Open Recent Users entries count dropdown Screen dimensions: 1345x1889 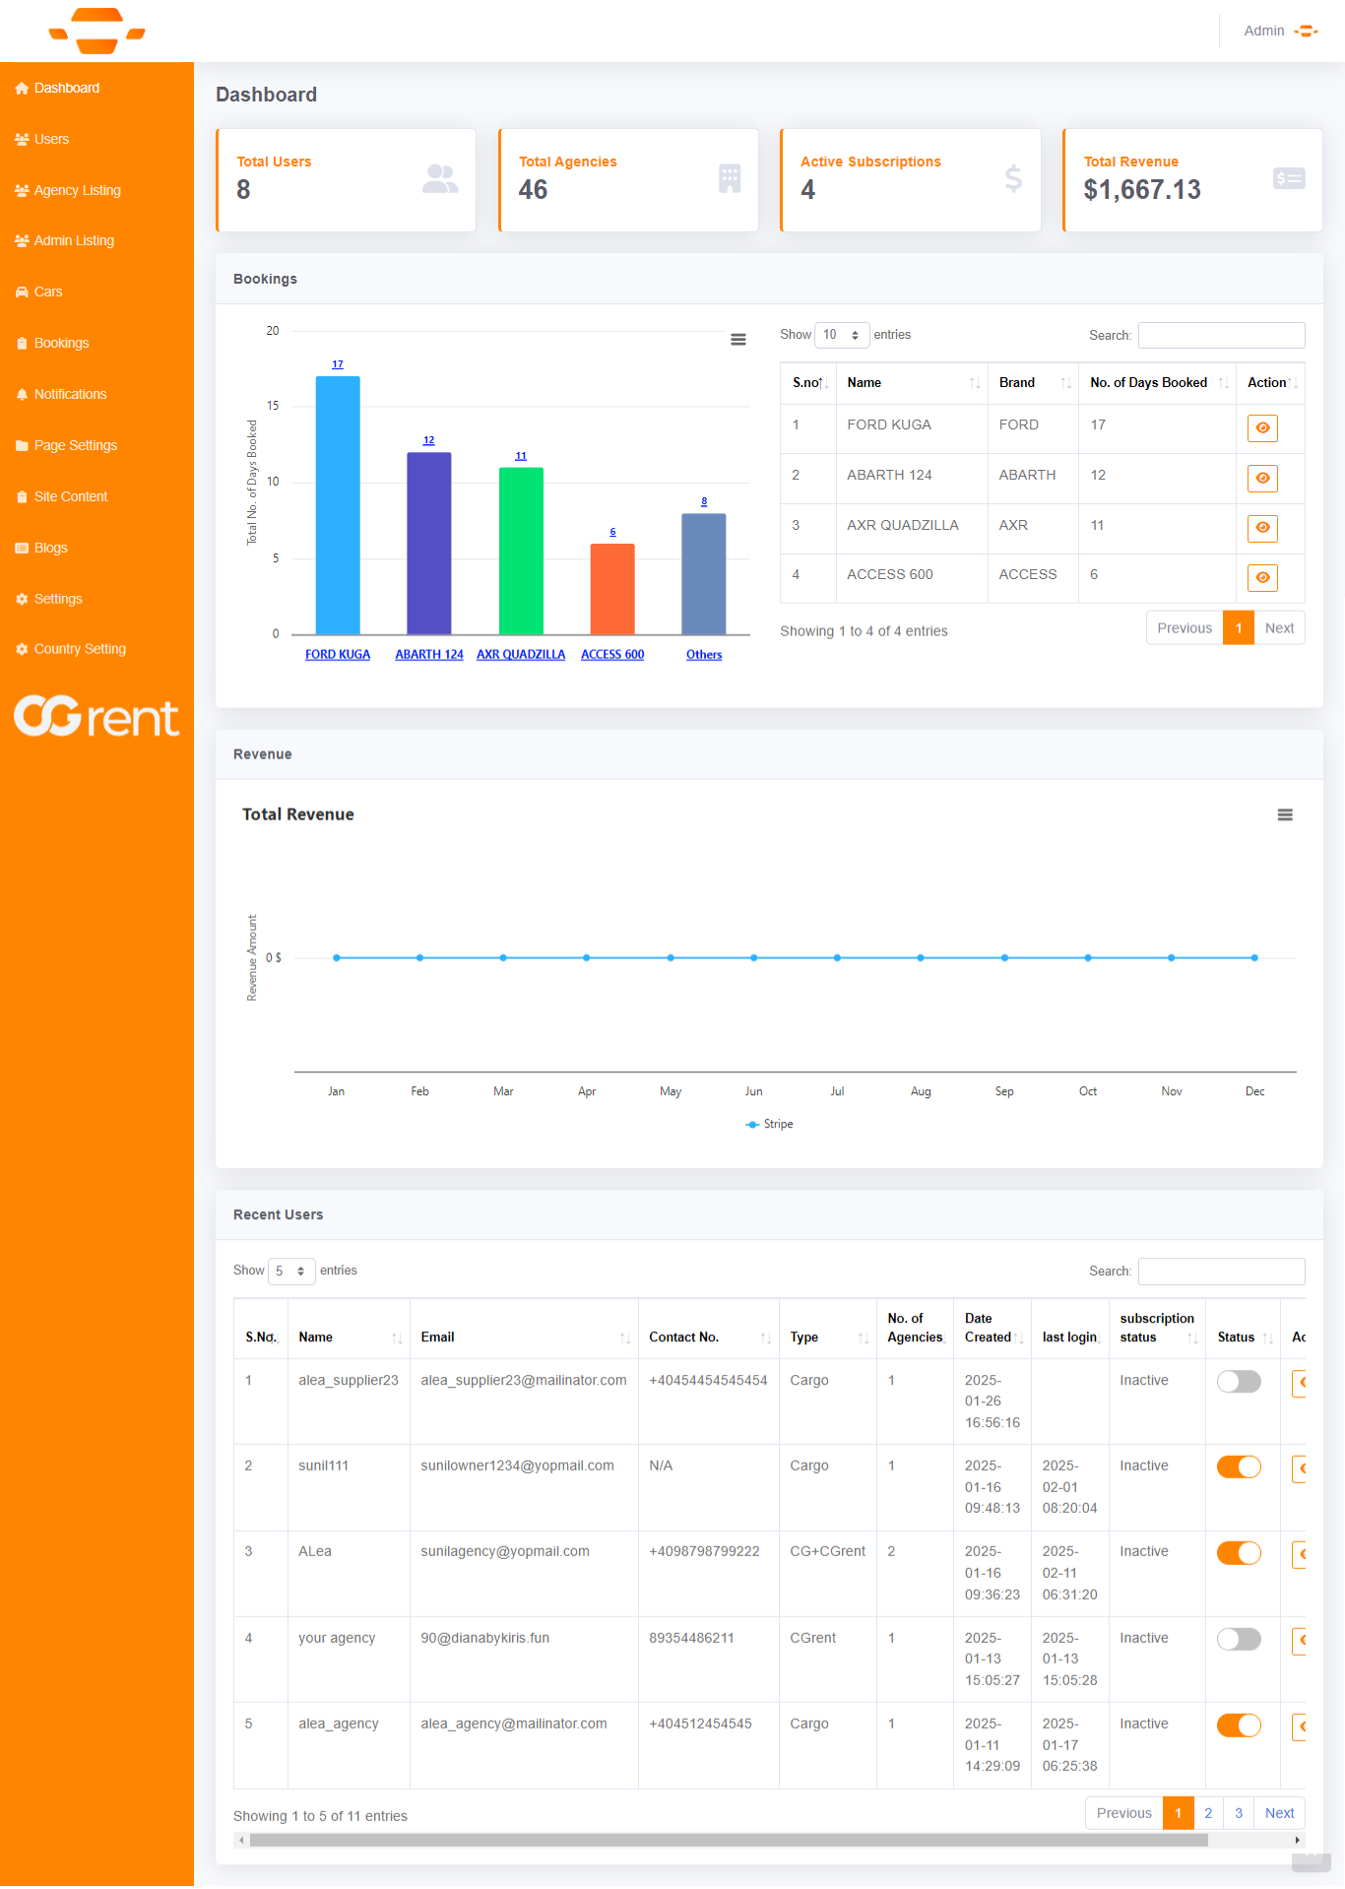(x=290, y=1271)
